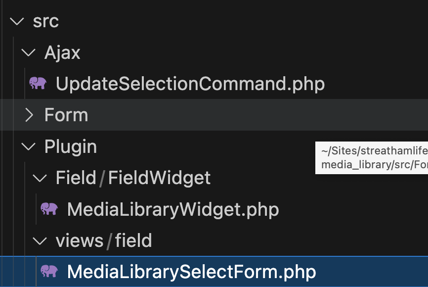428x287 pixels.
Task: Click the PHP elephant icon beside UpdateSelectionCommand.php
Action: pyautogui.click(x=38, y=83)
